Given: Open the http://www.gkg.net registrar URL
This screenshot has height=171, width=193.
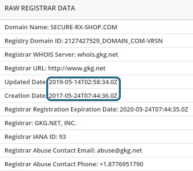Looking at the screenshot, I should [77, 68].
